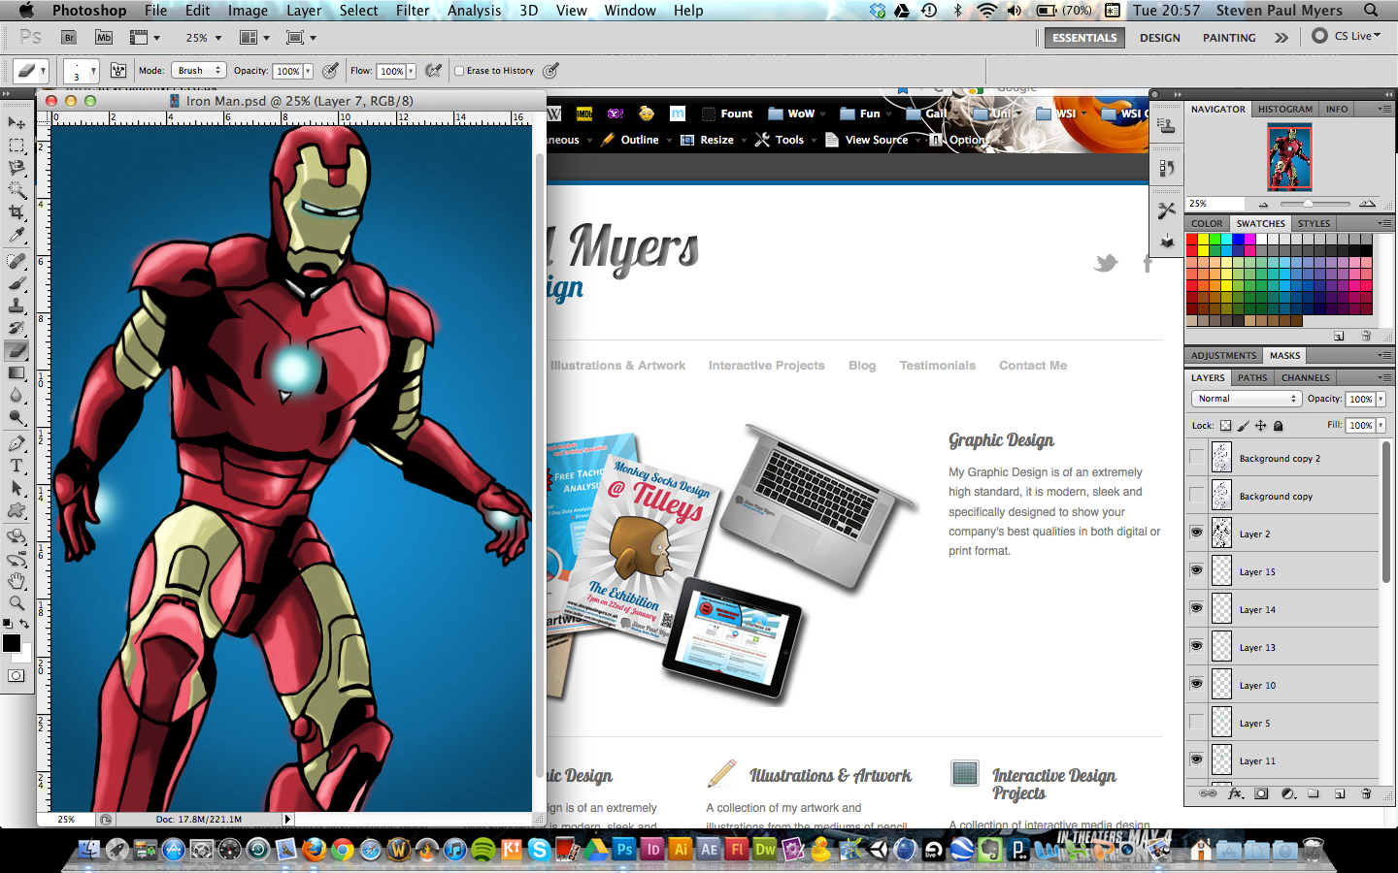The image size is (1398, 873).
Task: Open the eraser Mode dropdown set to Brush
Action: [x=199, y=71]
